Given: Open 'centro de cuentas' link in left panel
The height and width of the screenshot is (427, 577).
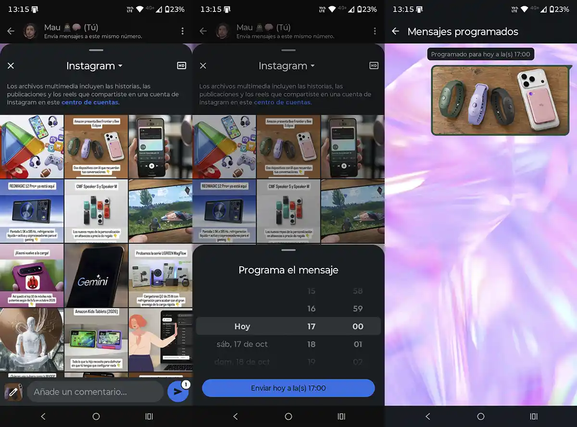Looking at the screenshot, I should [89, 102].
